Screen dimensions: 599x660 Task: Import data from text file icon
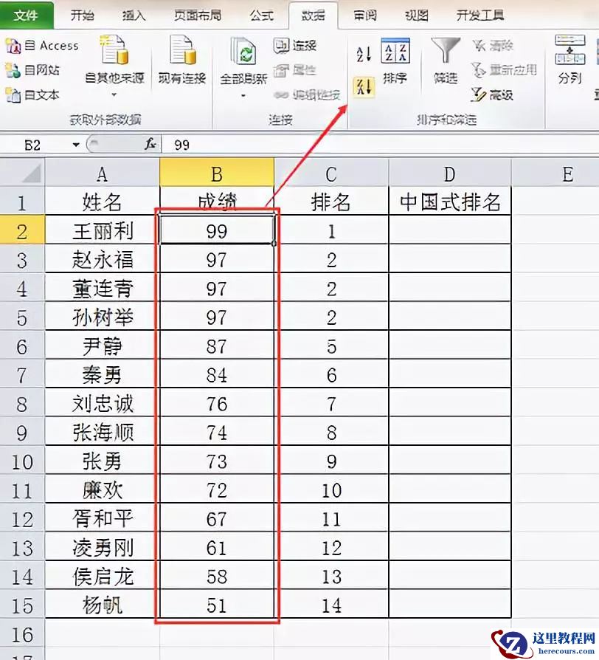13,95
